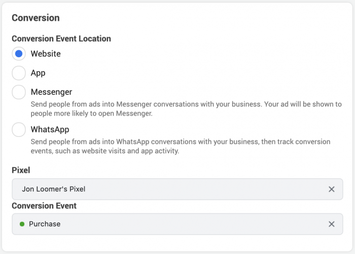Viewport: 355px width, 254px height.
Task: Click the green Purchase status dot
Action: (x=22, y=224)
